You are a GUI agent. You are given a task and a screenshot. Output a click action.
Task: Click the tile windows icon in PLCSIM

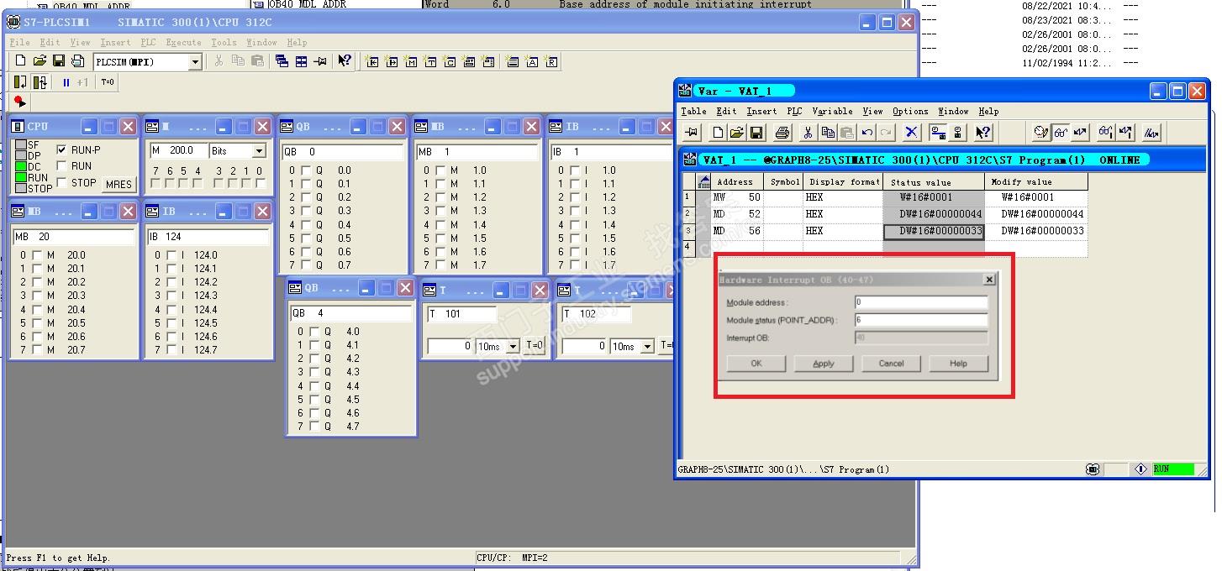(x=301, y=61)
